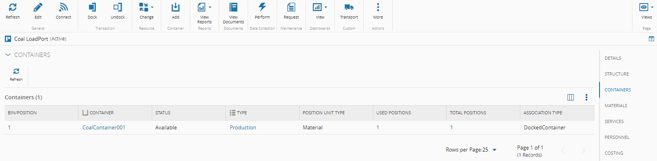This screenshot has width=657, height=161.
Task: Click the Refresh button in Containers section
Action: pyautogui.click(x=16, y=74)
